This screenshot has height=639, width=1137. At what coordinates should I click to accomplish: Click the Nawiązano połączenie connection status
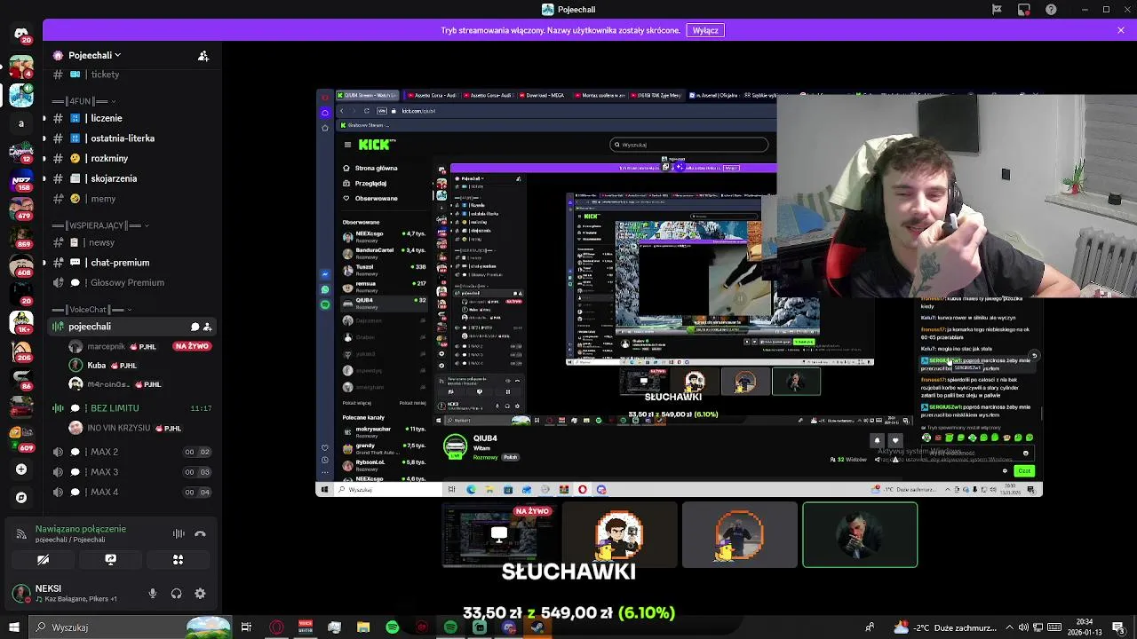point(81,529)
